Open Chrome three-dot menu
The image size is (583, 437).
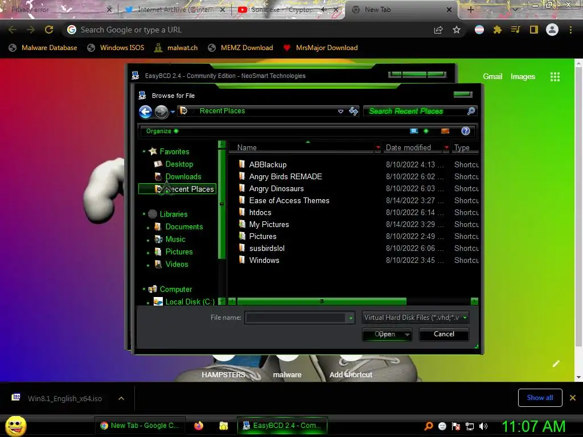point(570,30)
